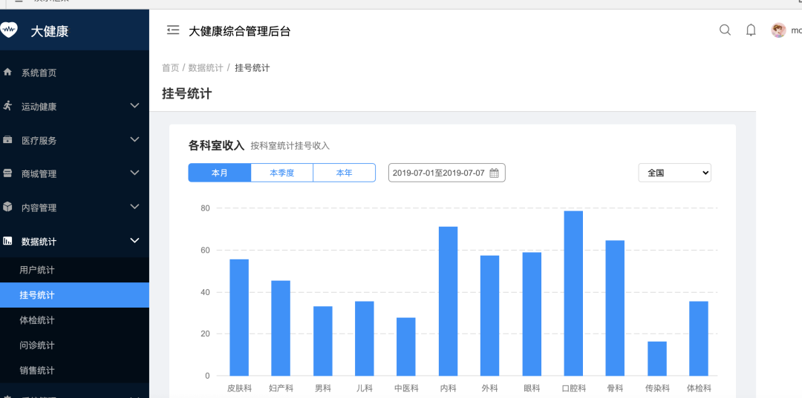802x398 pixels.
Task: Click the 口腔科 bar in the chart
Action: pyautogui.click(x=573, y=293)
